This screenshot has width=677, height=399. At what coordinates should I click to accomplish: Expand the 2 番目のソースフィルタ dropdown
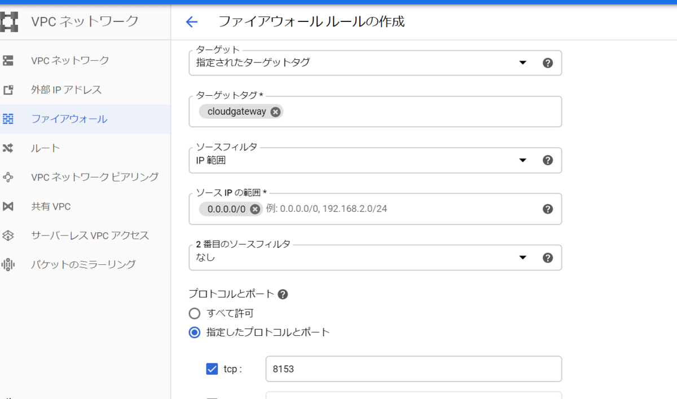coord(522,258)
